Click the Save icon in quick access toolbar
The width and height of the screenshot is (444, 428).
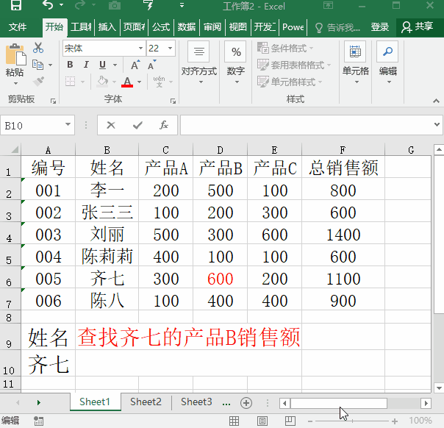[x=16, y=5]
